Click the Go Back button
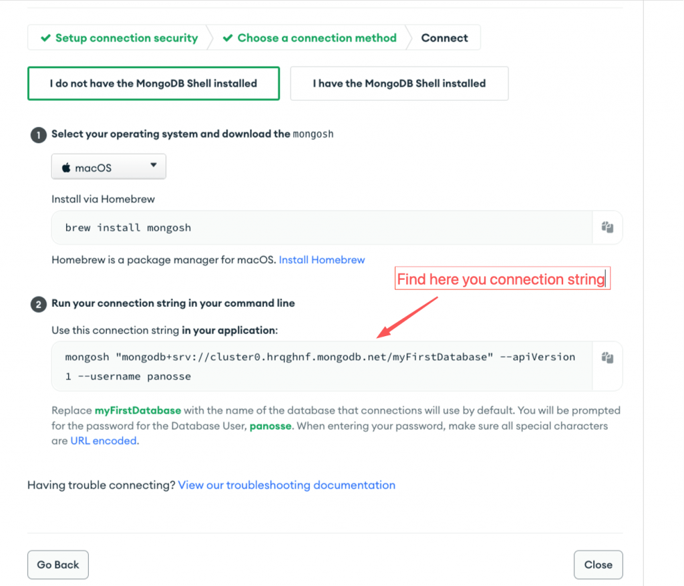The width and height of the screenshot is (684, 586). point(58,565)
